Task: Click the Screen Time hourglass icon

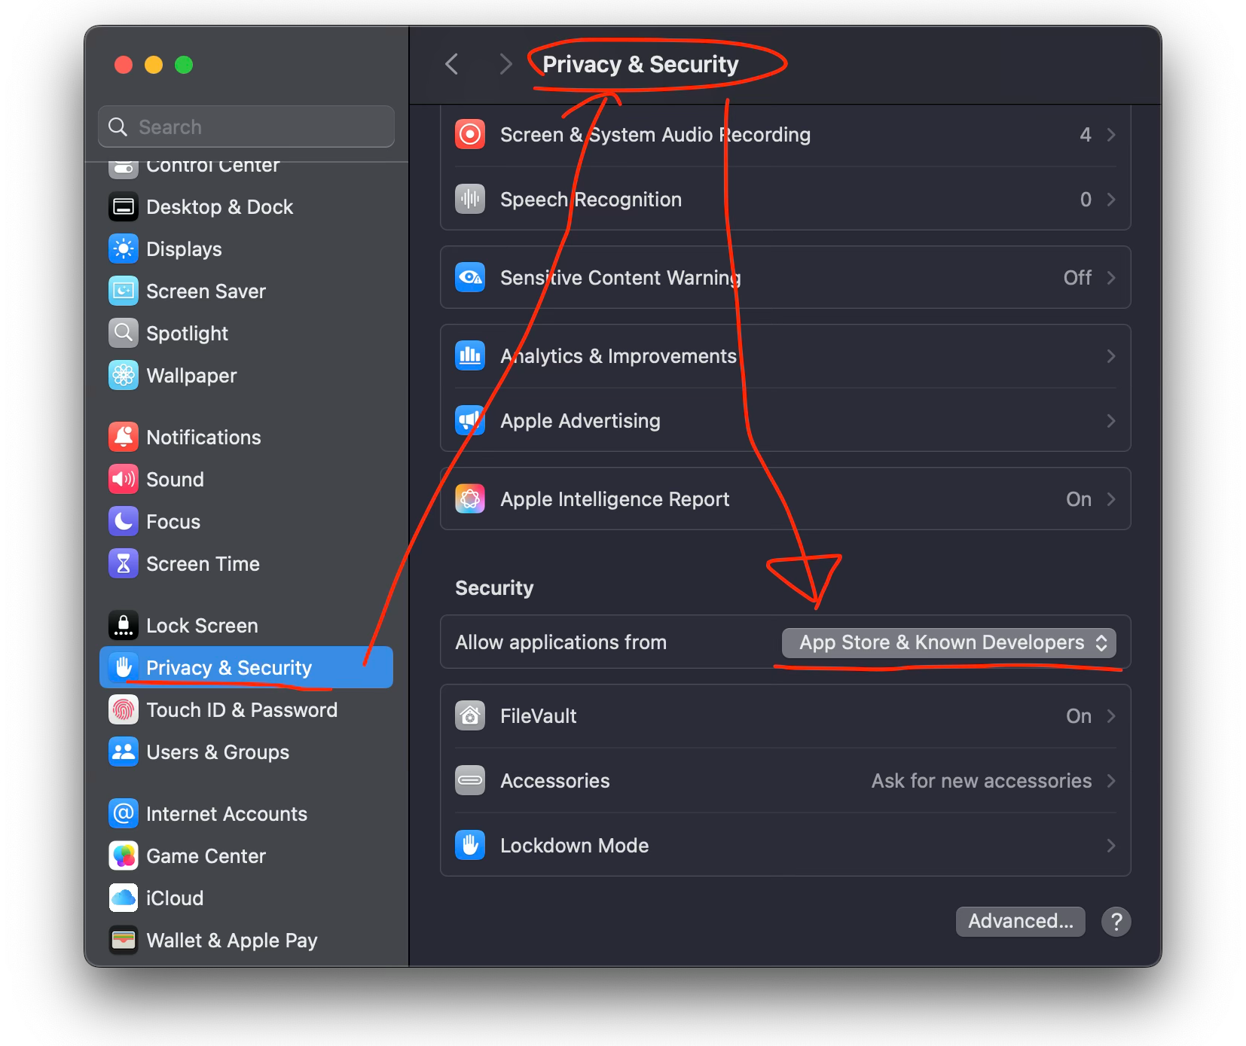Action: [x=124, y=564]
